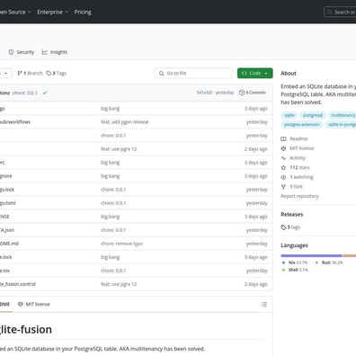Click the eye icon by 1 watching

click(283, 177)
